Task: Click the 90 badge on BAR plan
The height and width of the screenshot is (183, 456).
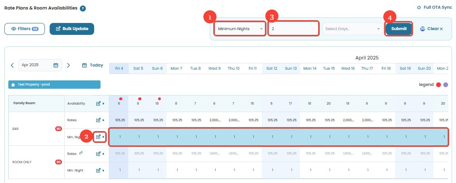Action: 58,128
